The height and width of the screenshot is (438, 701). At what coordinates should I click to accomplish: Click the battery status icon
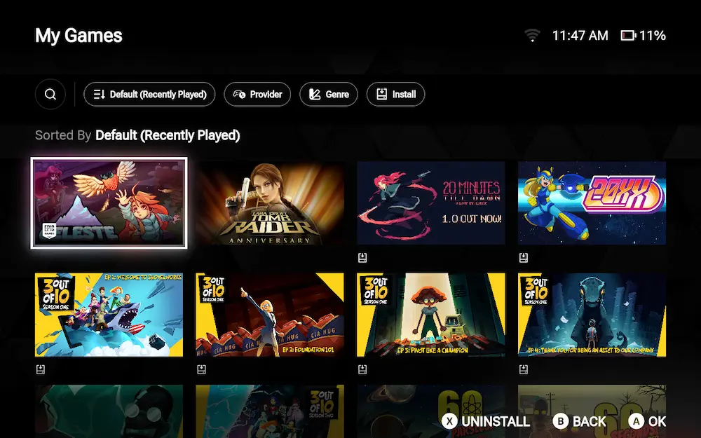628,35
